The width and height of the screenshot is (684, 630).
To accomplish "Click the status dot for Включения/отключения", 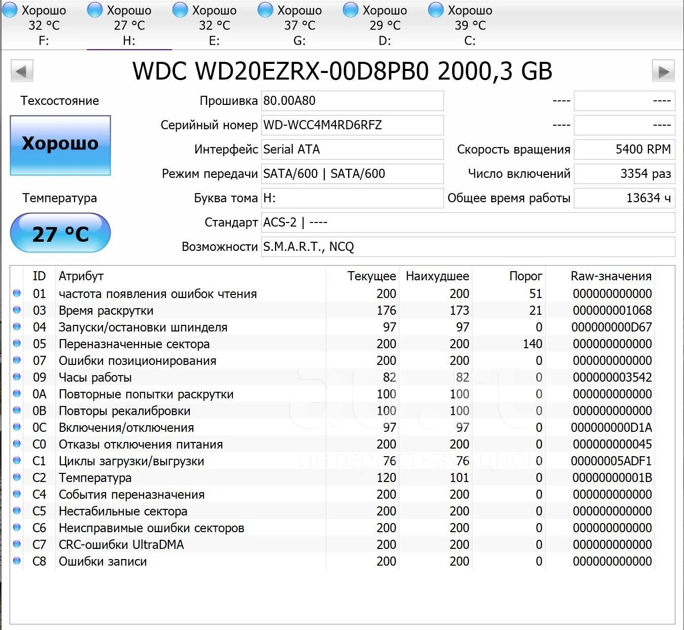I will tap(17, 427).
